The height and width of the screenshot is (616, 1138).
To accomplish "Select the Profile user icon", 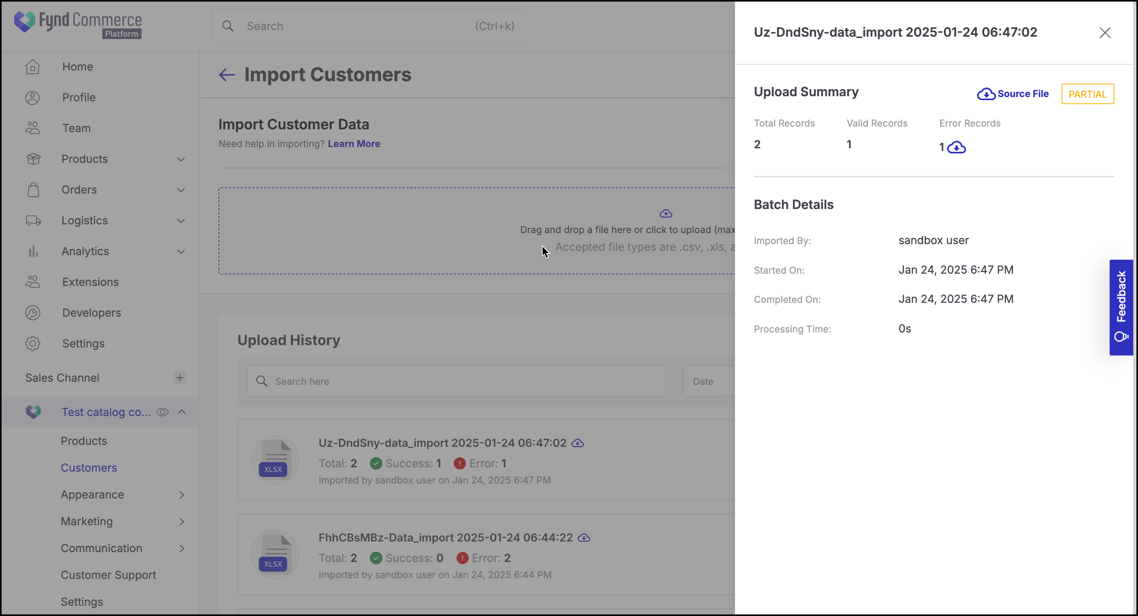I will click(x=33, y=98).
